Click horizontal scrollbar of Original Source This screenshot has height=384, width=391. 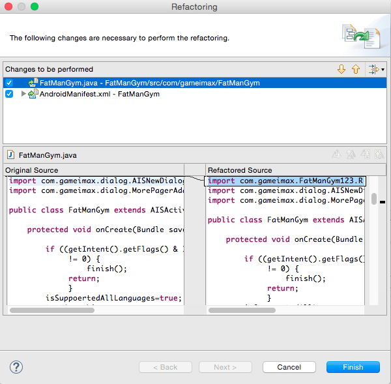click(x=52, y=310)
